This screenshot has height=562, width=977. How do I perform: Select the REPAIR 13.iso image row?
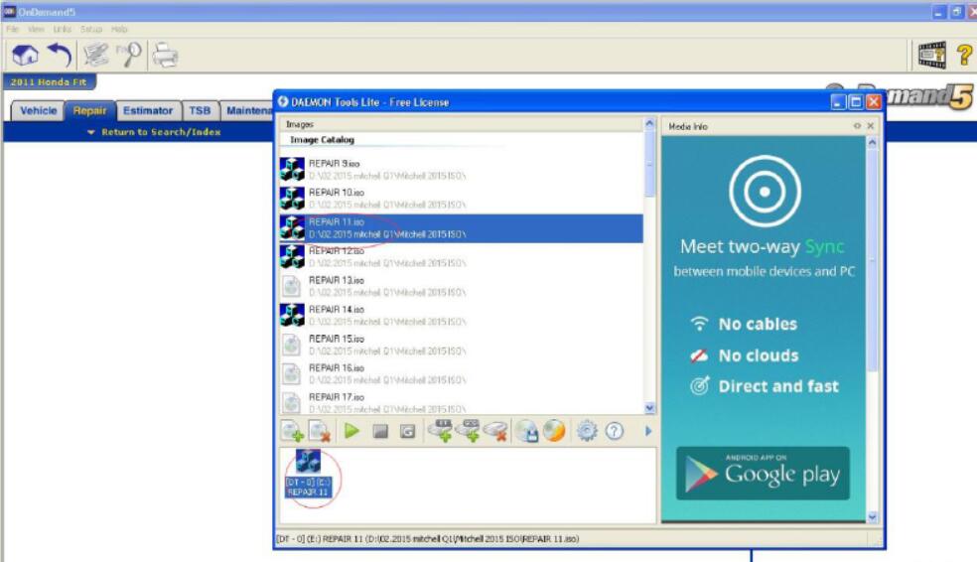click(x=461, y=287)
